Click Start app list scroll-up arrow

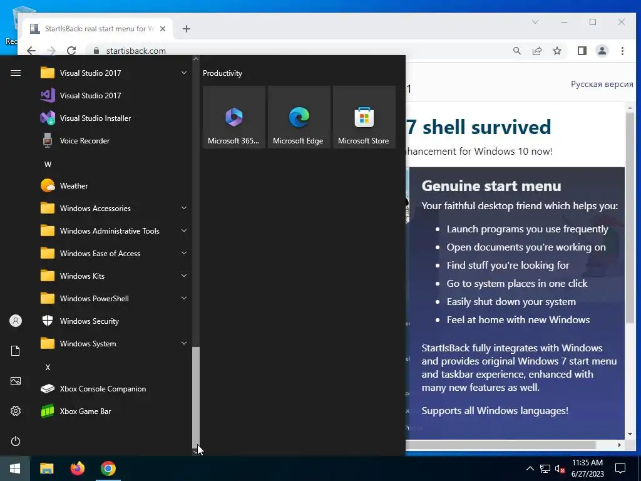(x=196, y=59)
